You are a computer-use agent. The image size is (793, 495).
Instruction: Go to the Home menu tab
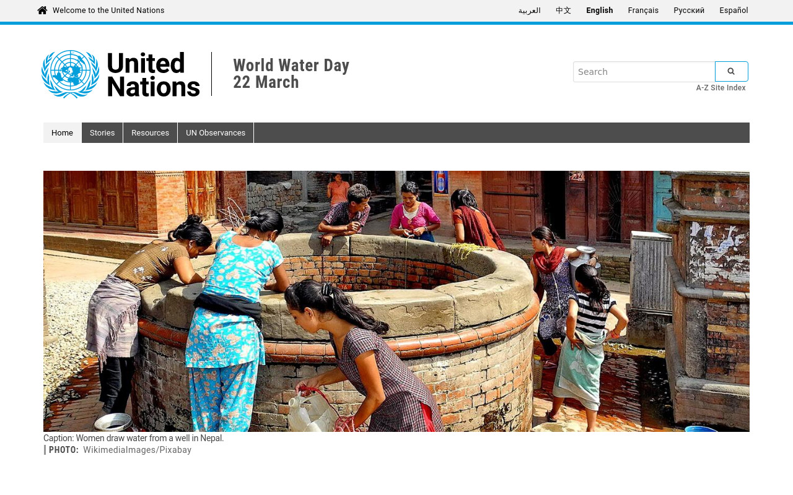pyautogui.click(x=62, y=132)
